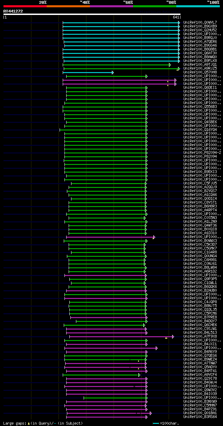Select the UniRef100_Q7QEG6 label
The width and height of the screenshot is (223, 426).
tap(200, 355)
